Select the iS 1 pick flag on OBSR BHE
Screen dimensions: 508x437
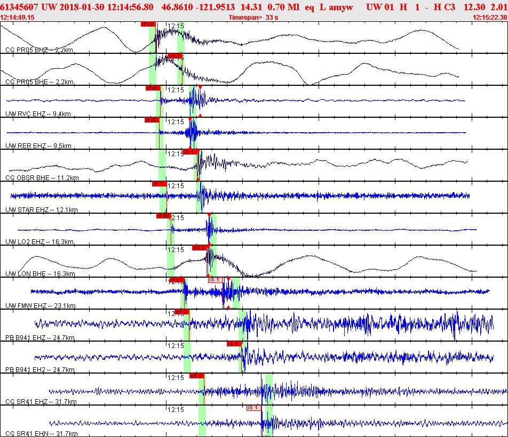click(x=189, y=152)
